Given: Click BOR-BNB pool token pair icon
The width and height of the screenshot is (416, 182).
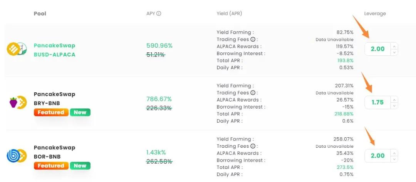Looking at the screenshot, I should [x=17, y=156].
